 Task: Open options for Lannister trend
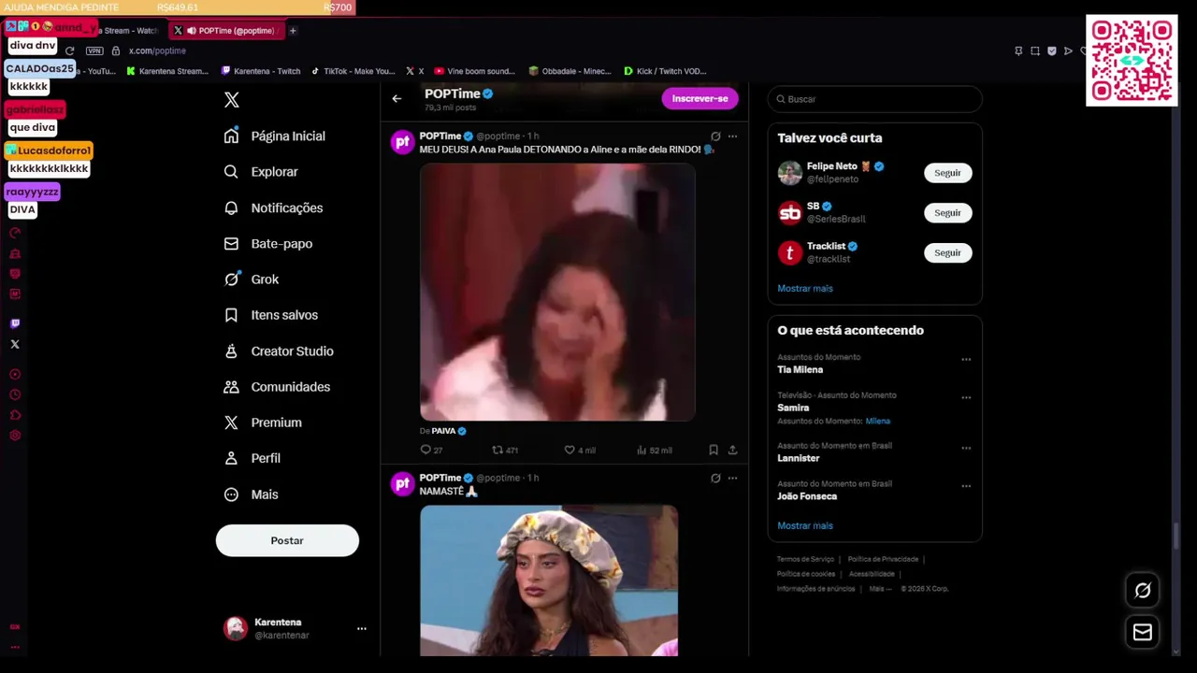[x=966, y=448]
